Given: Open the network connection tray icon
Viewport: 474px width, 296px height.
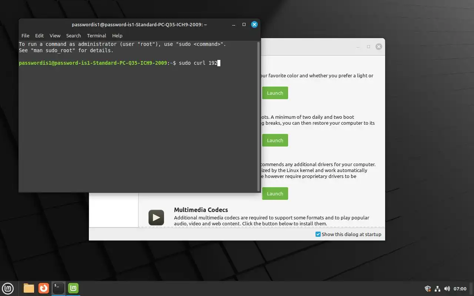Looking at the screenshot, I should [x=437, y=289].
